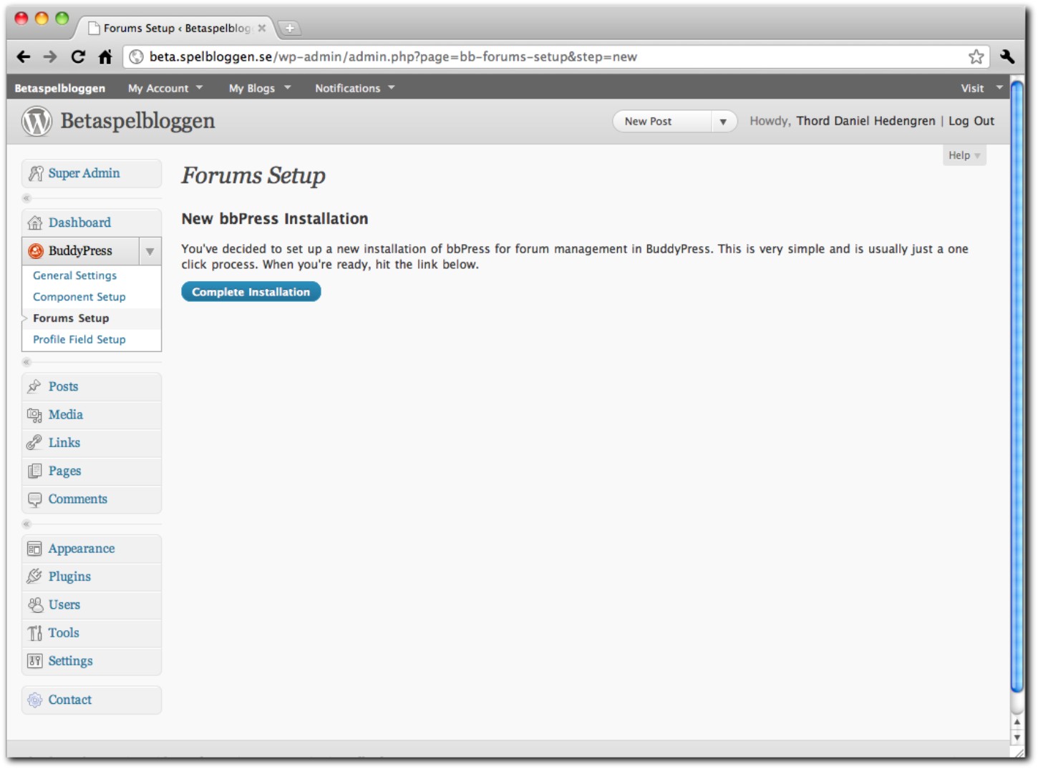Click the blue vertical scrollbar thumb
1038x769 pixels.
coord(1017,386)
